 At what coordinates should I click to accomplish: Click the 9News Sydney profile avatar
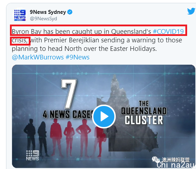tap(20, 15)
